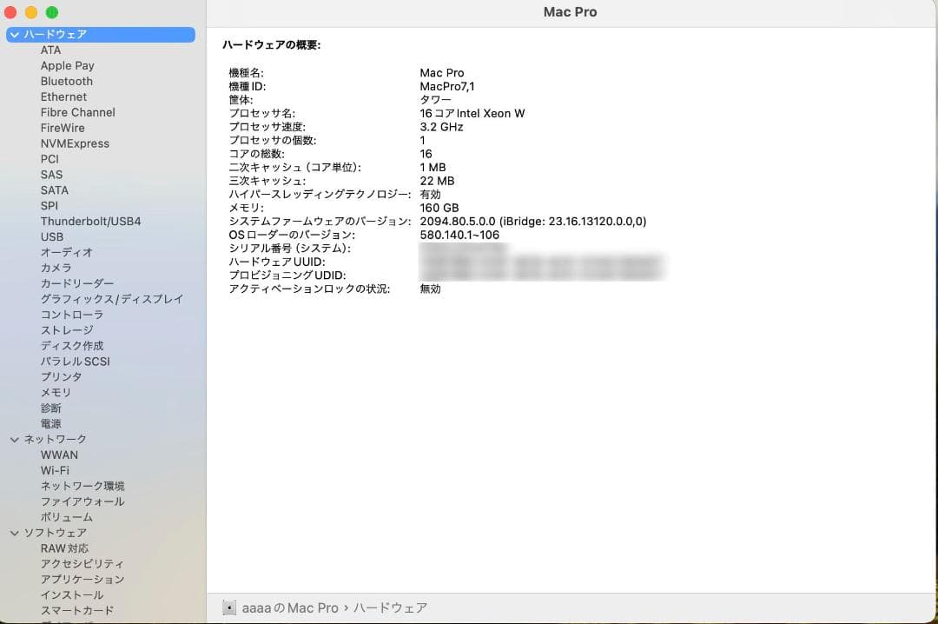The height and width of the screenshot is (624, 938).
Task: Select Bluetooth in the hardware sidebar
Action: click(66, 81)
